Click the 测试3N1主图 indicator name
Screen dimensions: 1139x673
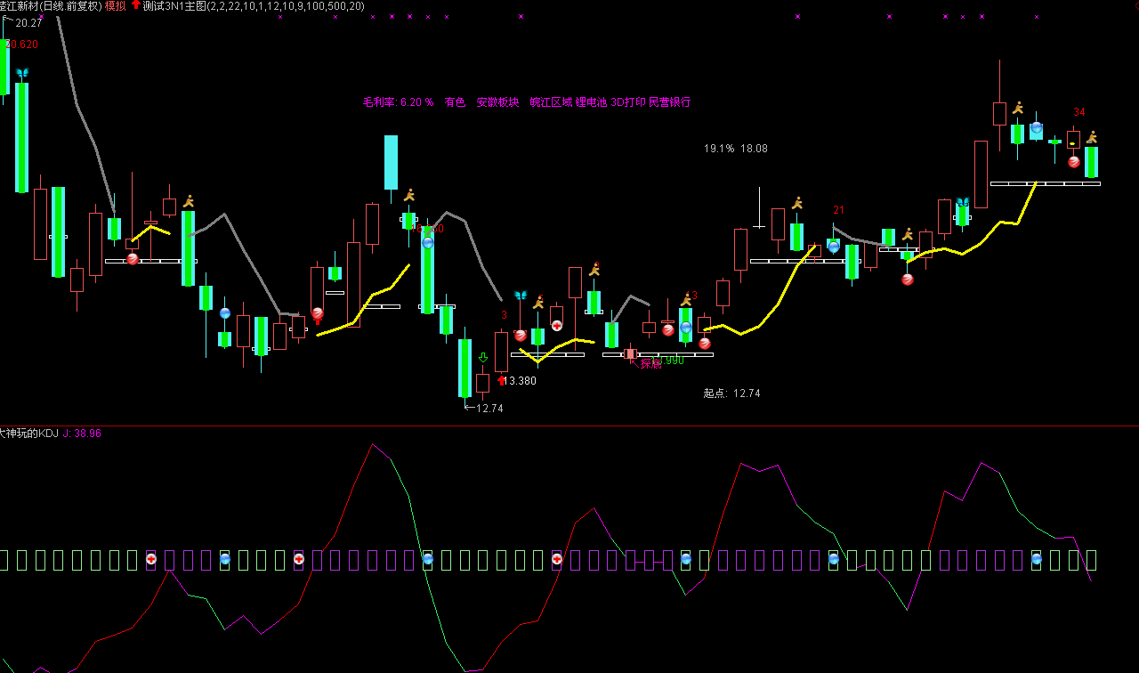[x=174, y=6]
